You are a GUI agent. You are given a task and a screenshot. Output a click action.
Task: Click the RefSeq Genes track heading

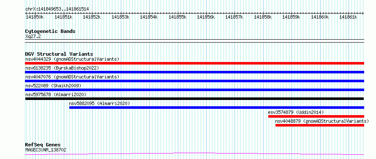coord(43,145)
